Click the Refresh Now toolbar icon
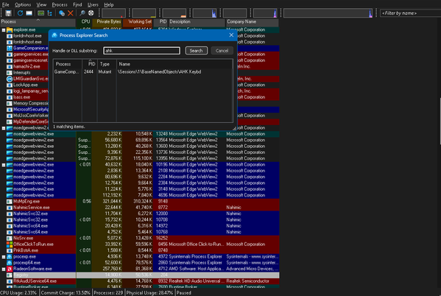Image resolution: width=441 pixels, height=296 pixels. point(20,13)
